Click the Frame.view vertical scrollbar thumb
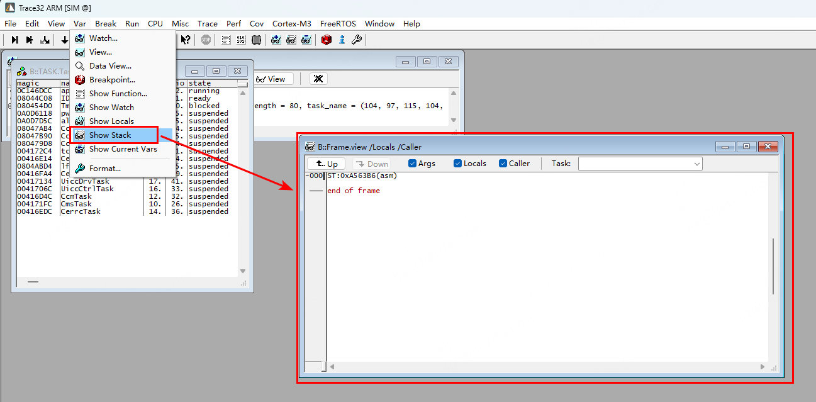The width and height of the screenshot is (816, 402). coord(773,266)
